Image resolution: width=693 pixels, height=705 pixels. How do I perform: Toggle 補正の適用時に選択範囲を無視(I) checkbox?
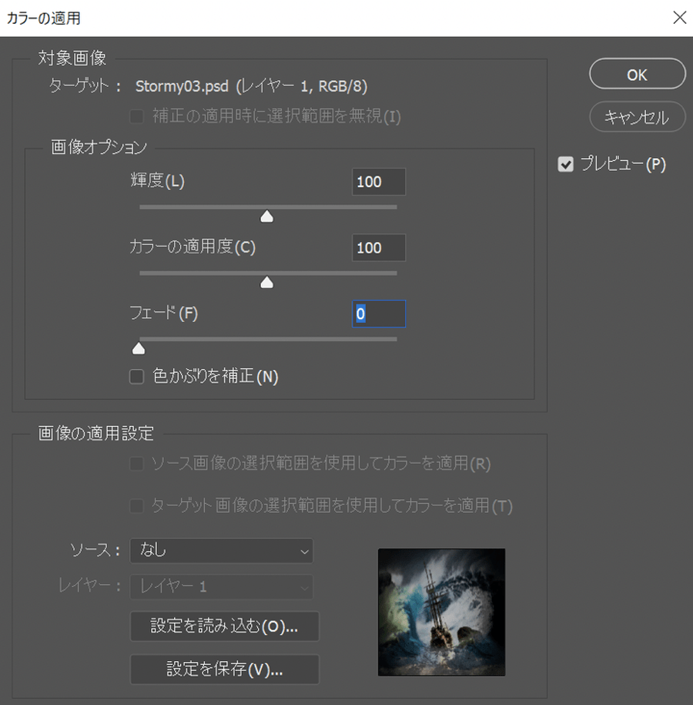136,116
